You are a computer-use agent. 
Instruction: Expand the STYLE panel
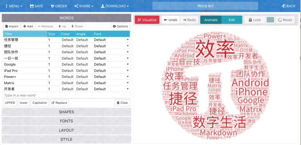tap(66, 139)
